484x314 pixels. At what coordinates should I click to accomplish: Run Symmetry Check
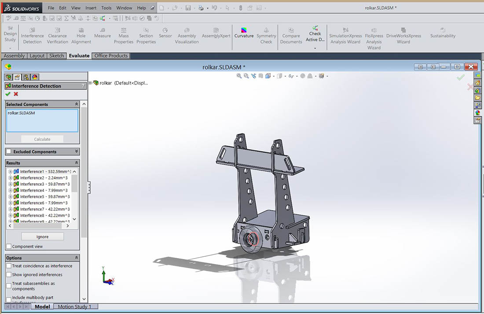[266, 36]
